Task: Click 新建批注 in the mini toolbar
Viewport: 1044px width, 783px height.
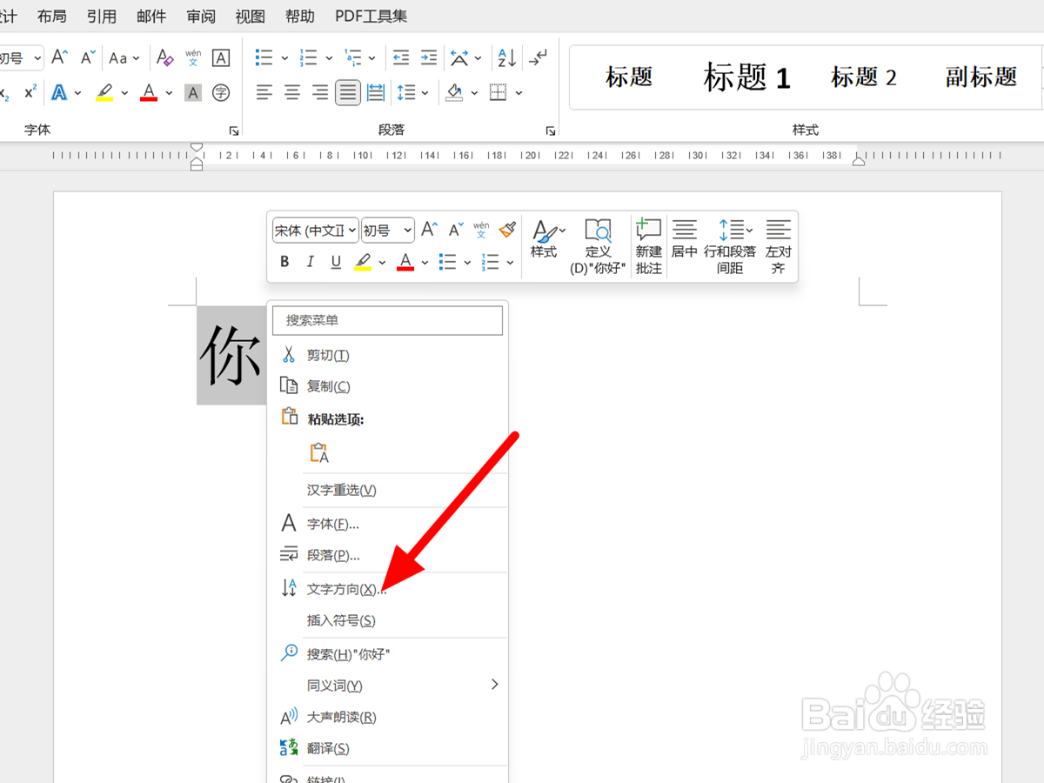Action: (x=649, y=246)
